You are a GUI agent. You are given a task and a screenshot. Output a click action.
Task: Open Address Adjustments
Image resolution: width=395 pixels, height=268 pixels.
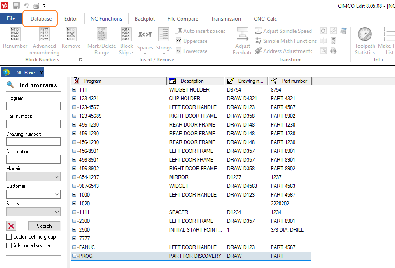click(283, 51)
